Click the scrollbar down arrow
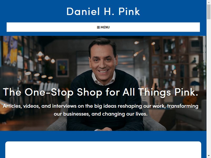This screenshot has width=211, height=158. (x=209, y=156)
